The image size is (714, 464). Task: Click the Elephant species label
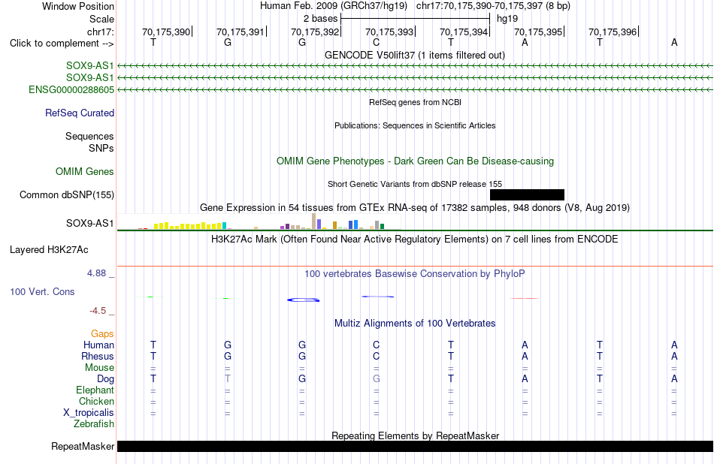pyautogui.click(x=95, y=390)
